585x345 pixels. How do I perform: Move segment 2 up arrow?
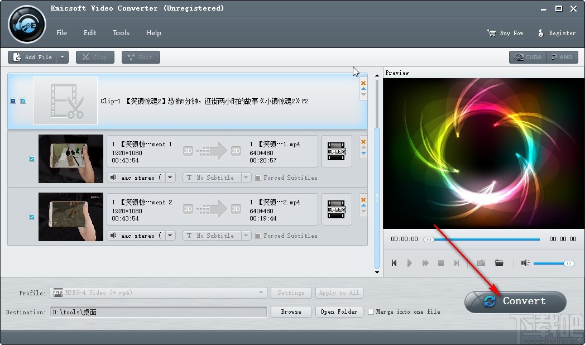point(363,205)
